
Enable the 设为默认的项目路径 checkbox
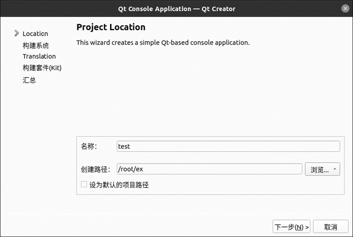tap(84, 184)
